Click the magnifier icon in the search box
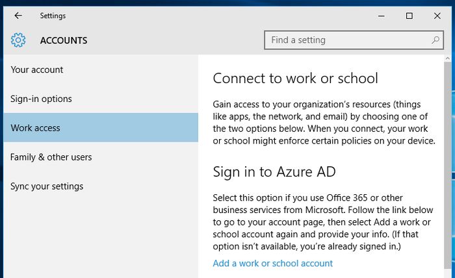 tap(435, 40)
